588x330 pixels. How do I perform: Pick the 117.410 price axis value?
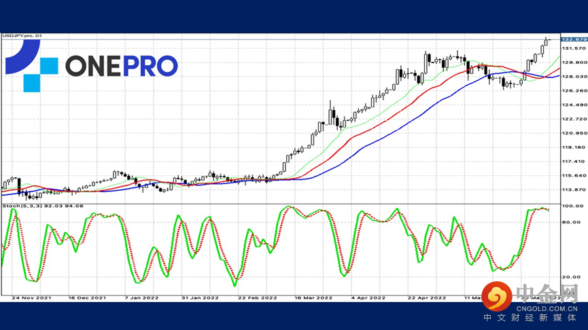coord(574,162)
